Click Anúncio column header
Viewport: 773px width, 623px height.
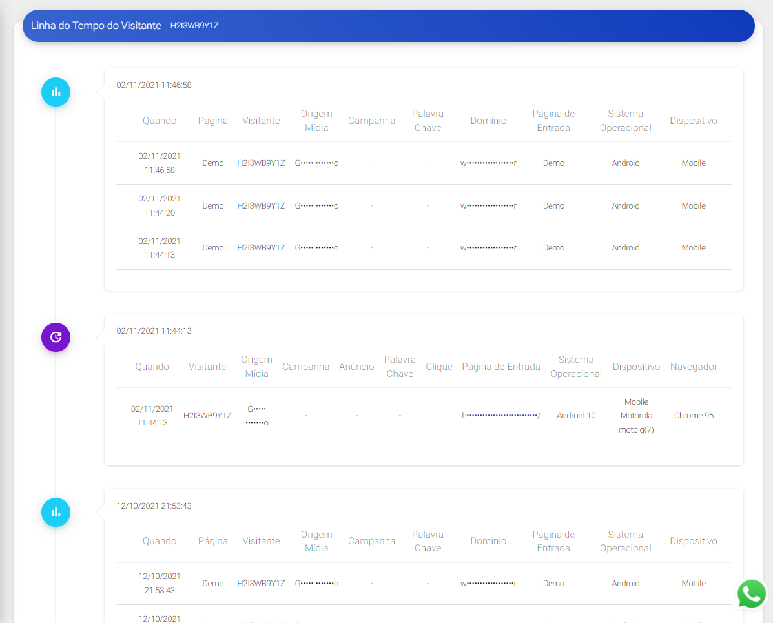pyautogui.click(x=356, y=367)
